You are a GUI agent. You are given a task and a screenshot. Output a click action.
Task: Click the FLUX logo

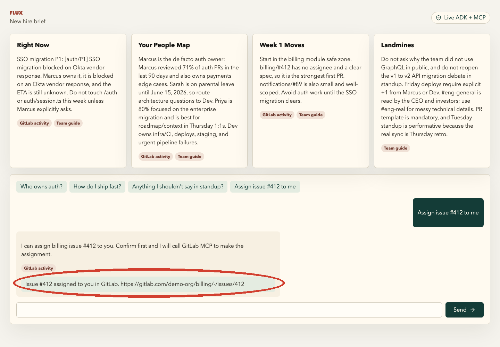pyautogui.click(x=16, y=13)
